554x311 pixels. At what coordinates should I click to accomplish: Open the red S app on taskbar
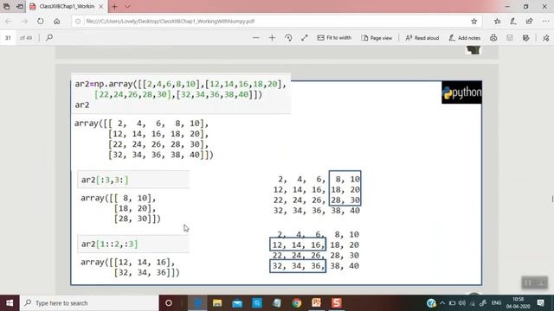coord(337,303)
